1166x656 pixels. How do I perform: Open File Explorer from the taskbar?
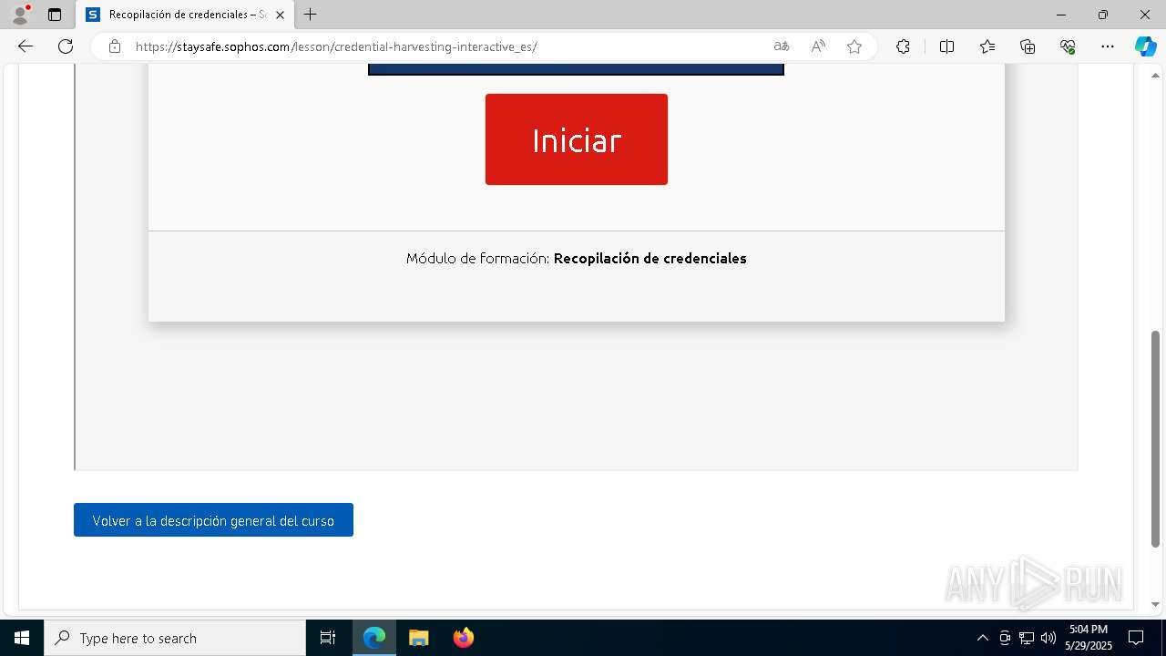coord(419,638)
